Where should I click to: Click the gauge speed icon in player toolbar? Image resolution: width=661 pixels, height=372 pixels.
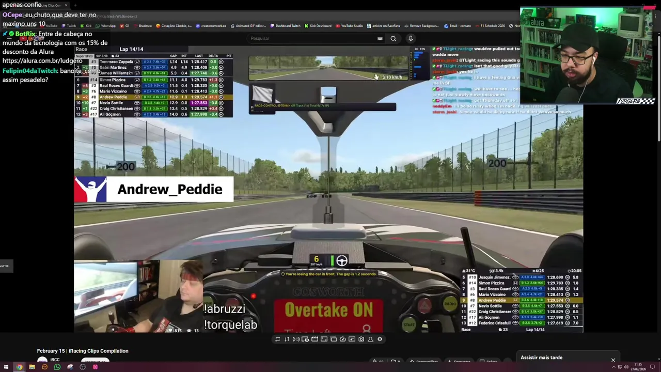(342, 339)
